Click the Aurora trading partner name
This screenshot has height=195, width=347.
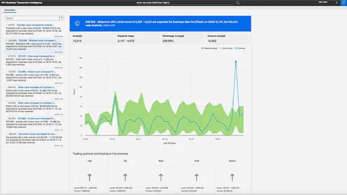click(x=232, y=161)
